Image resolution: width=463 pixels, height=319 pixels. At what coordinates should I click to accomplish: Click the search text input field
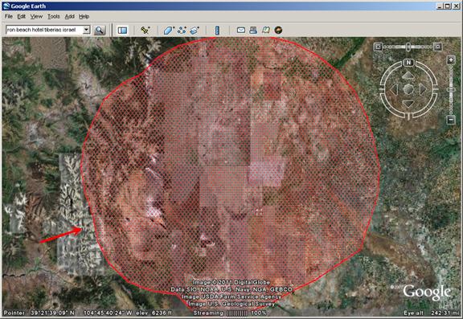(44, 30)
